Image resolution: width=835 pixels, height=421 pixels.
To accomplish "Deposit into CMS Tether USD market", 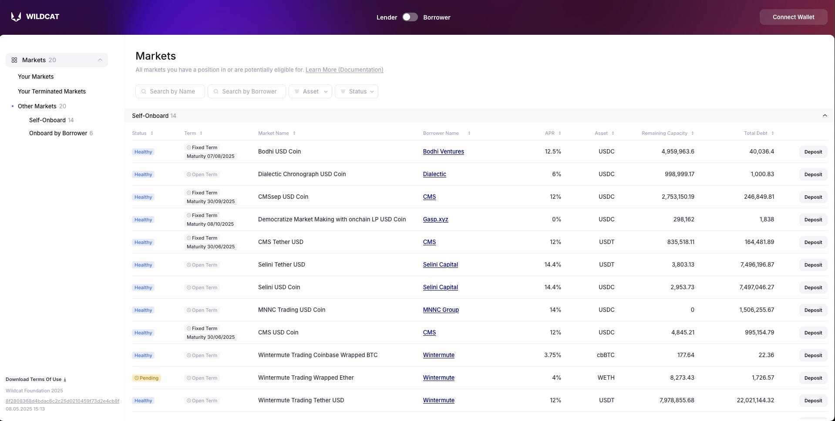I will pyautogui.click(x=813, y=242).
